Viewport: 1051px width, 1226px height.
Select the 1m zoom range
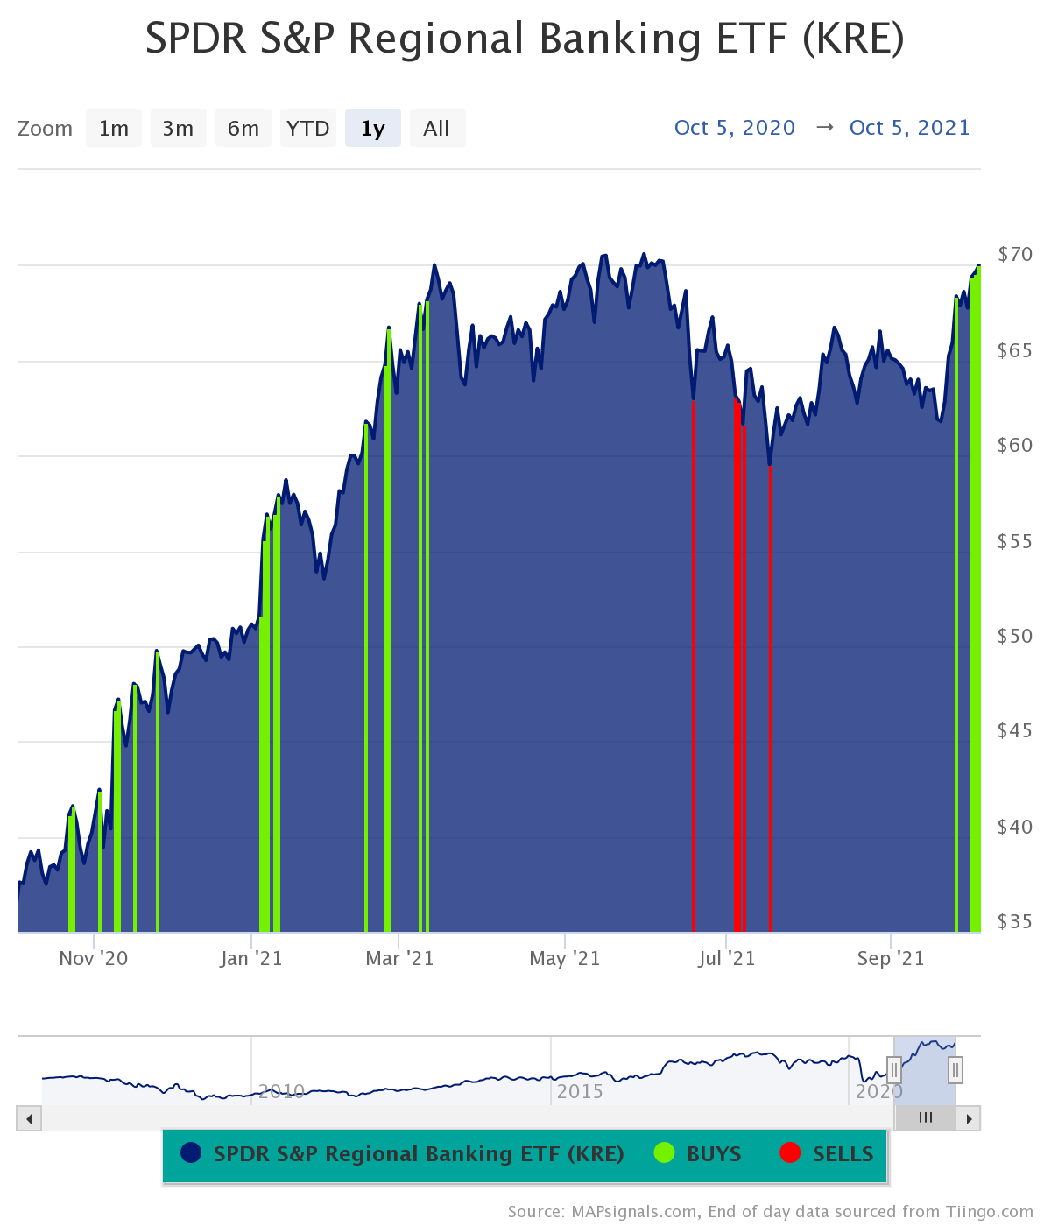pos(114,128)
